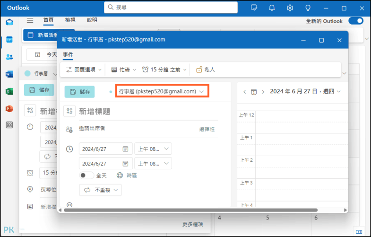Click search magnifier icon in 搜尋 box

point(111,8)
